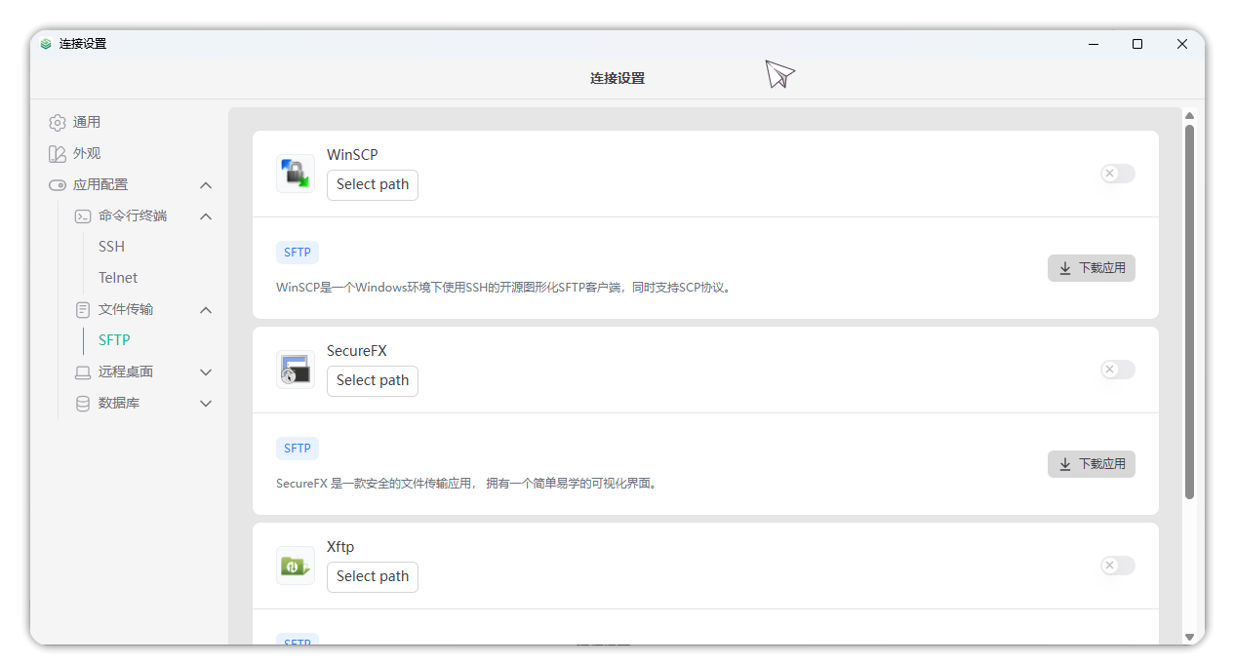Enable the SecureFX toggle switch

pos(1117,370)
